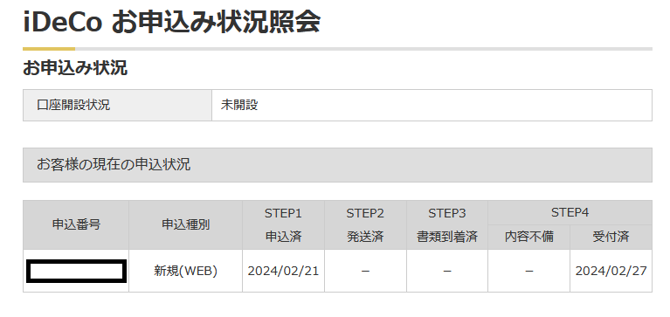Select the STEP2 発送済 header
Viewport: 670px width, 317px height.
365,224
